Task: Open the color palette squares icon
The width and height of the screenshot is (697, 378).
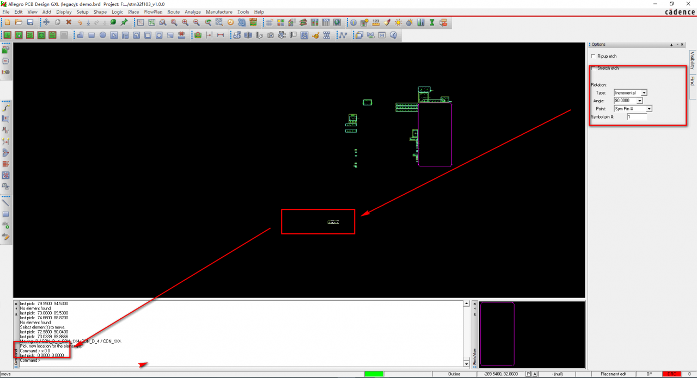Action: click(x=280, y=22)
